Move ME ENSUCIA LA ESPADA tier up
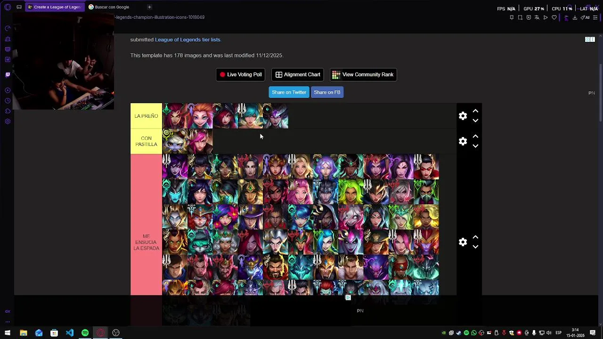This screenshot has height=339, width=603. 475,237
